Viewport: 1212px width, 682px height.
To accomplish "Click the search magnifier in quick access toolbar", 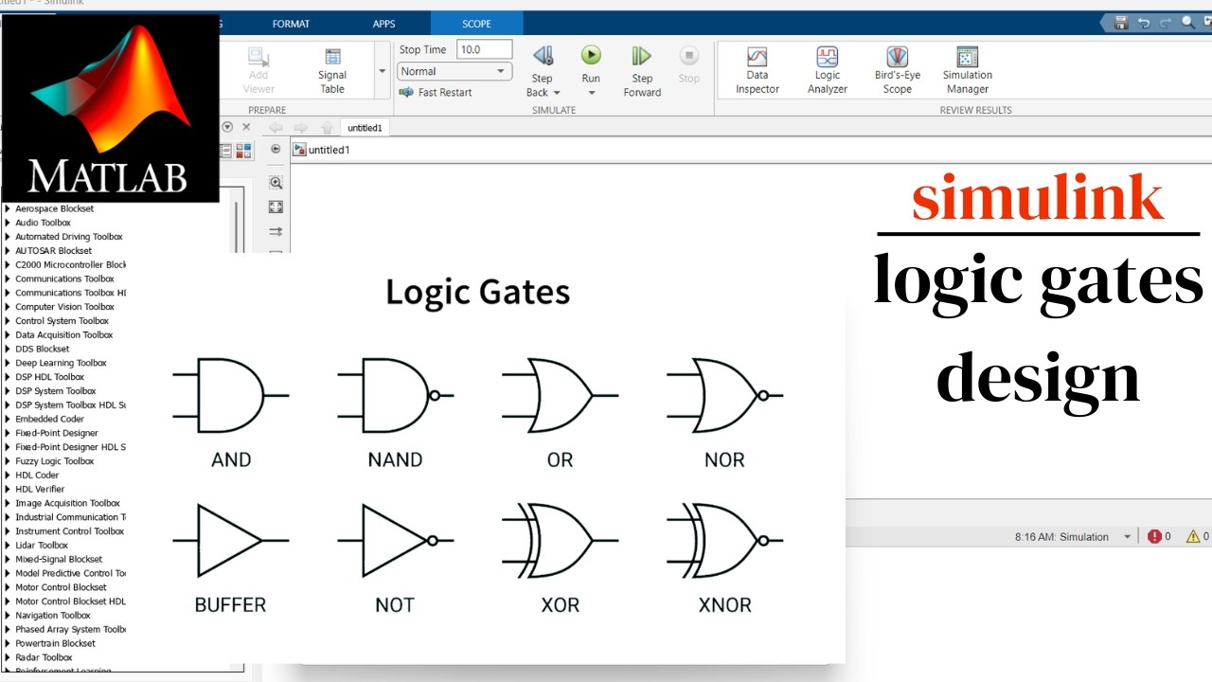I will coord(1187,23).
